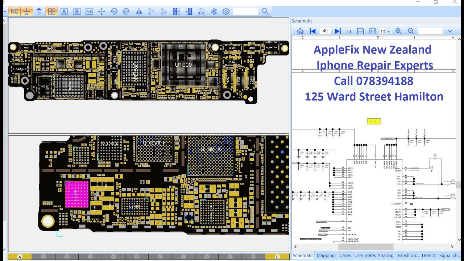Show only side A of board
Viewport: 464px width, 261px height.
click(x=64, y=11)
